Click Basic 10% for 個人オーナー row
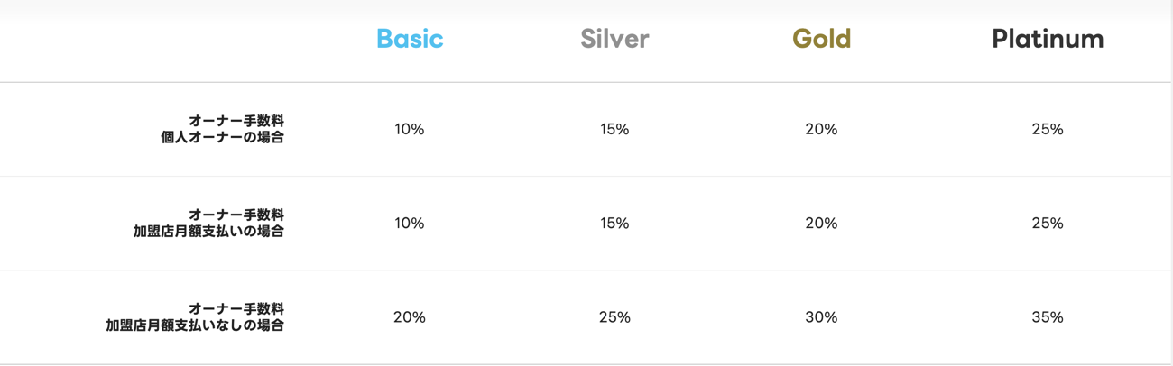The height and width of the screenshot is (366, 1173). pyautogui.click(x=409, y=129)
